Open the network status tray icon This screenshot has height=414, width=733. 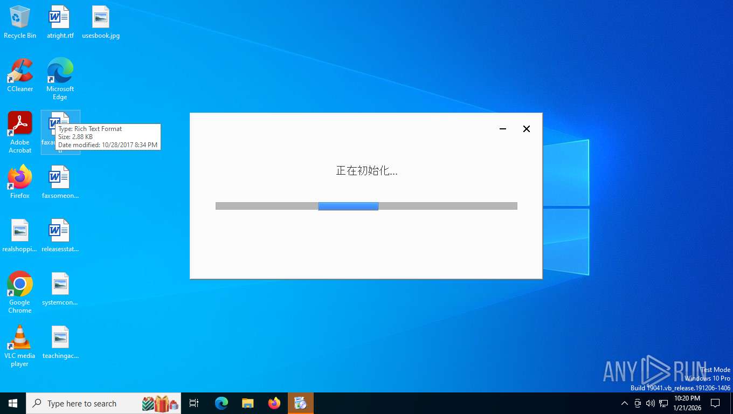(663, 403)
